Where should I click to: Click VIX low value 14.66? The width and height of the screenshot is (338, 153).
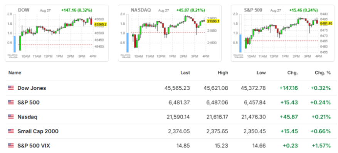point(259,146)
